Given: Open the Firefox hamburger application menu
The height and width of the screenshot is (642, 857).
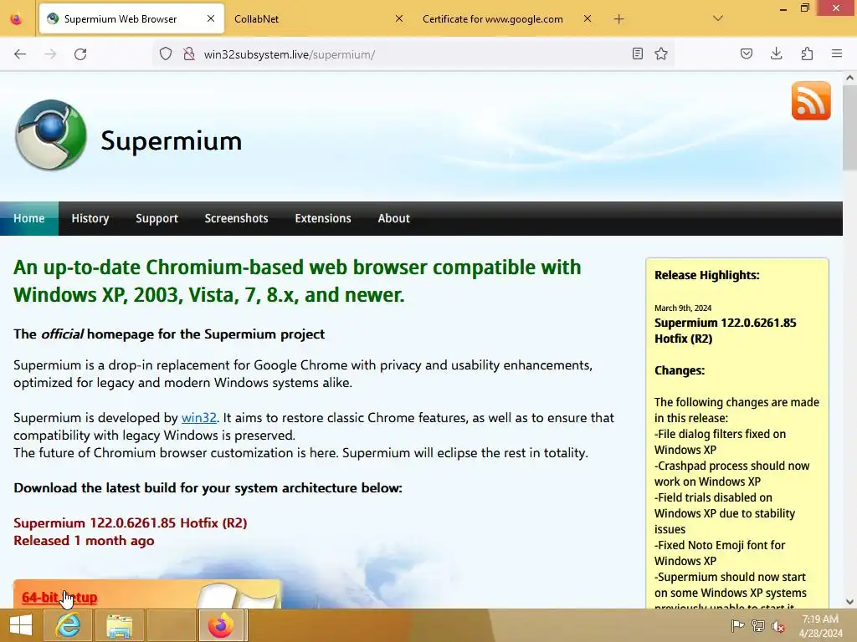Looking at the screenshot, I should click(x=837, y=53).
